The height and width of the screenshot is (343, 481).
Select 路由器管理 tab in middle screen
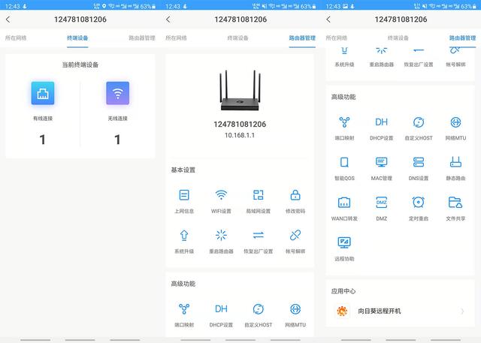click(302, 38)
